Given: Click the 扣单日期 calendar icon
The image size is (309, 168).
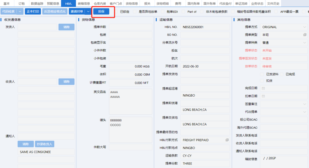Looking at the screenshot, I should pos(263,96).
